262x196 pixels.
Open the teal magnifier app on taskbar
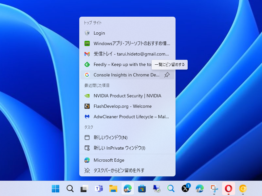171,188
